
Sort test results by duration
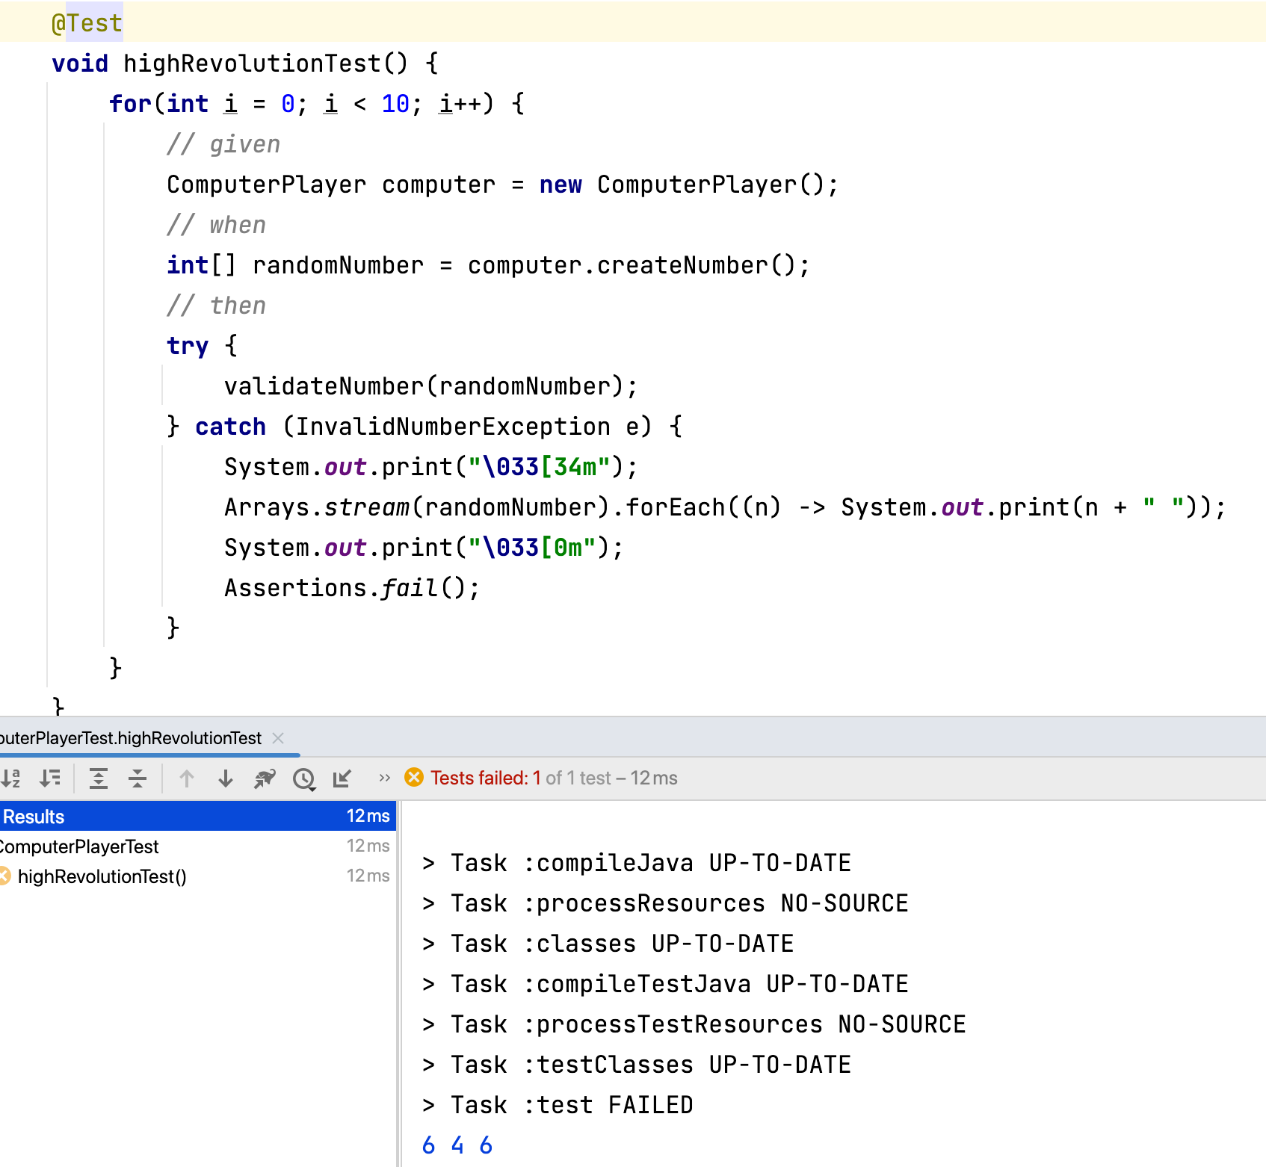50,778
